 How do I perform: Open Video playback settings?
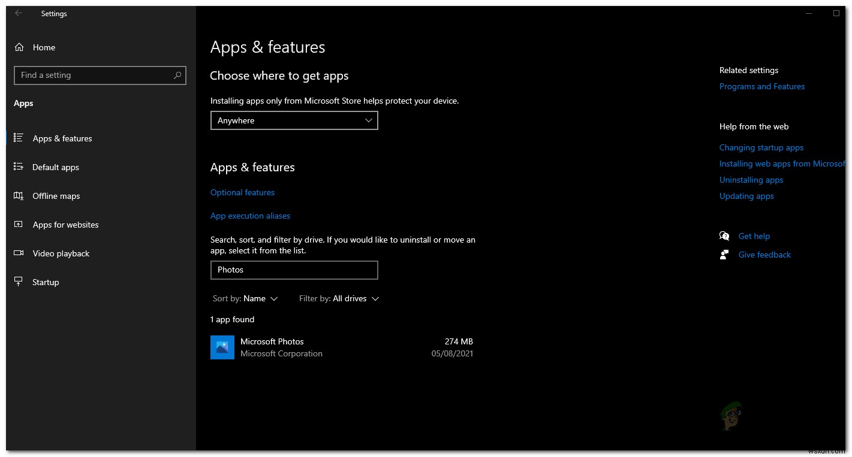[x=19, y=253]
